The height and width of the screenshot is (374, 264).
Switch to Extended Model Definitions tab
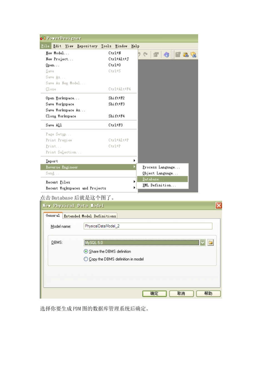(x=90, y=216)
